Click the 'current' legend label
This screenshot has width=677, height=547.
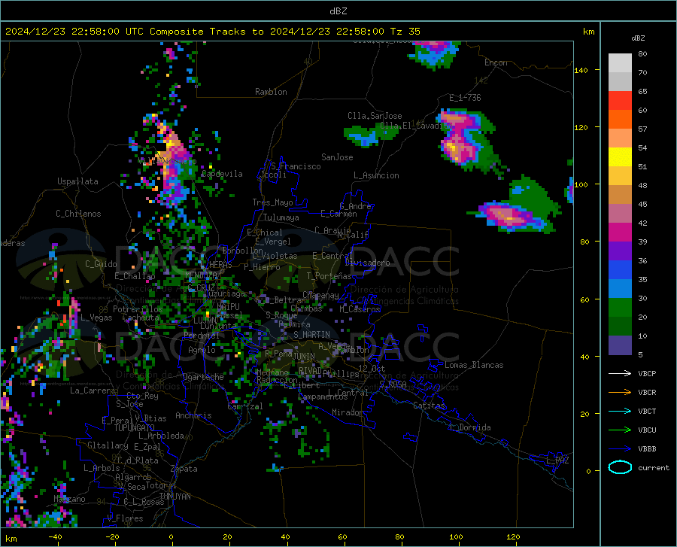click(654, 467)
